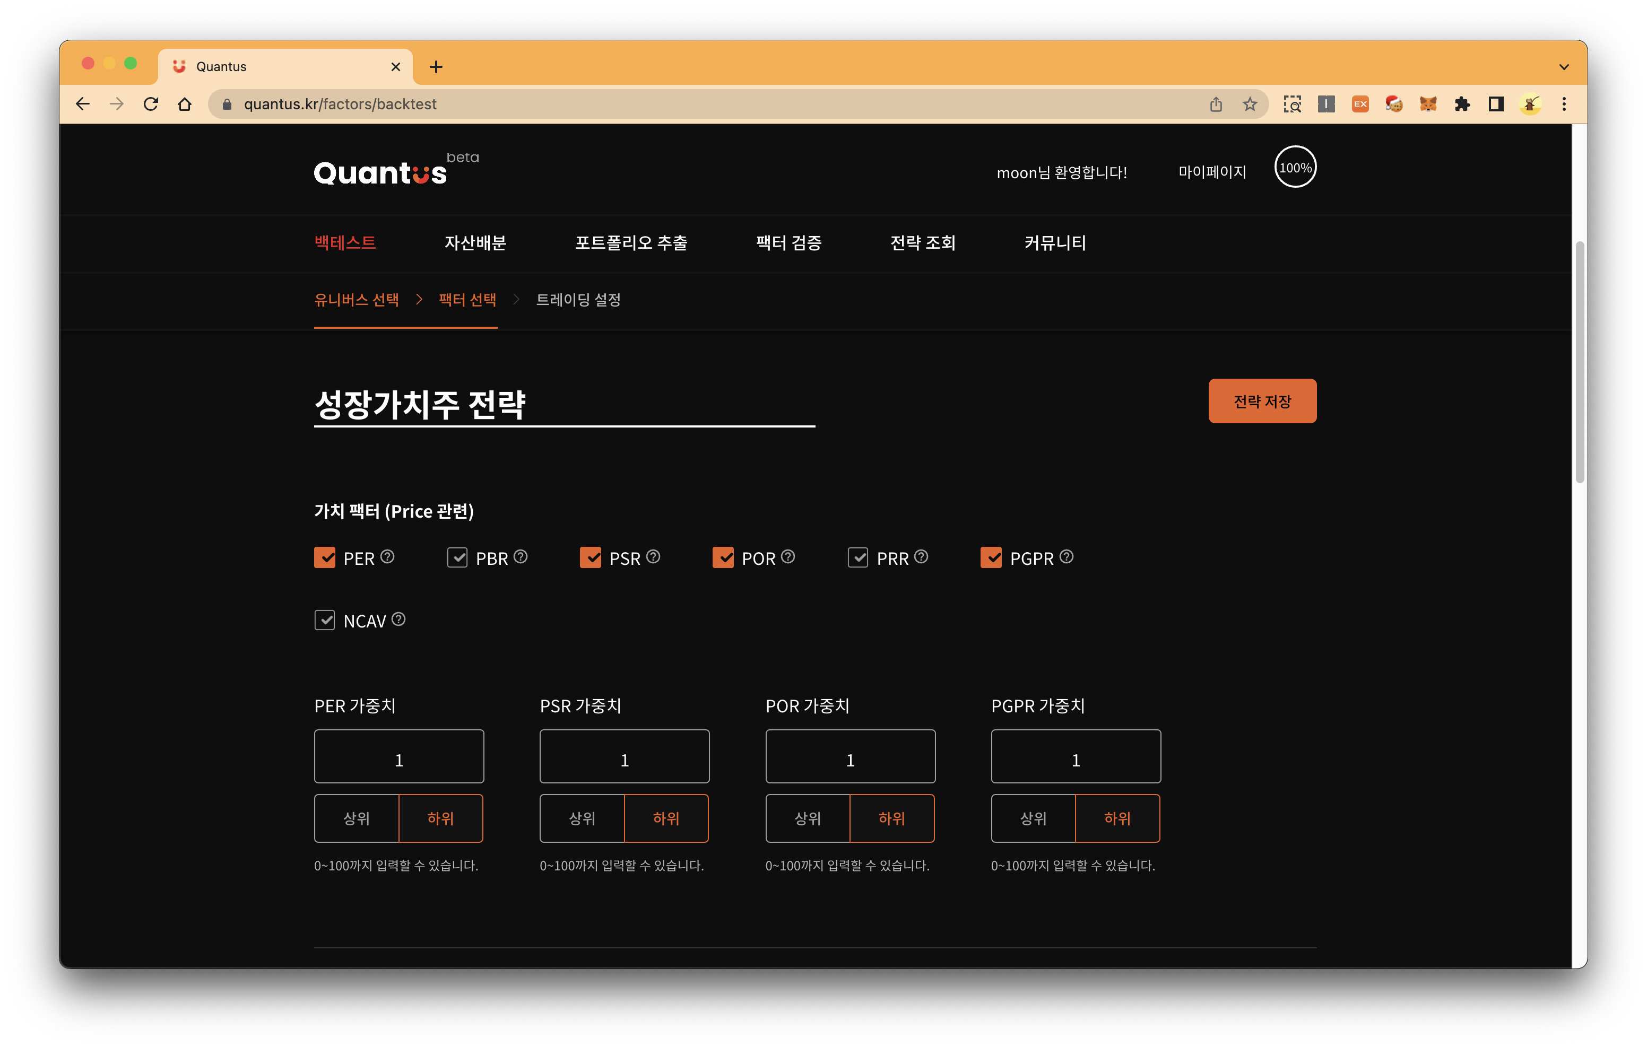
Task: Open the Chrome three-dot menu
Action: pyautogui.click(x=1564, y=104)
